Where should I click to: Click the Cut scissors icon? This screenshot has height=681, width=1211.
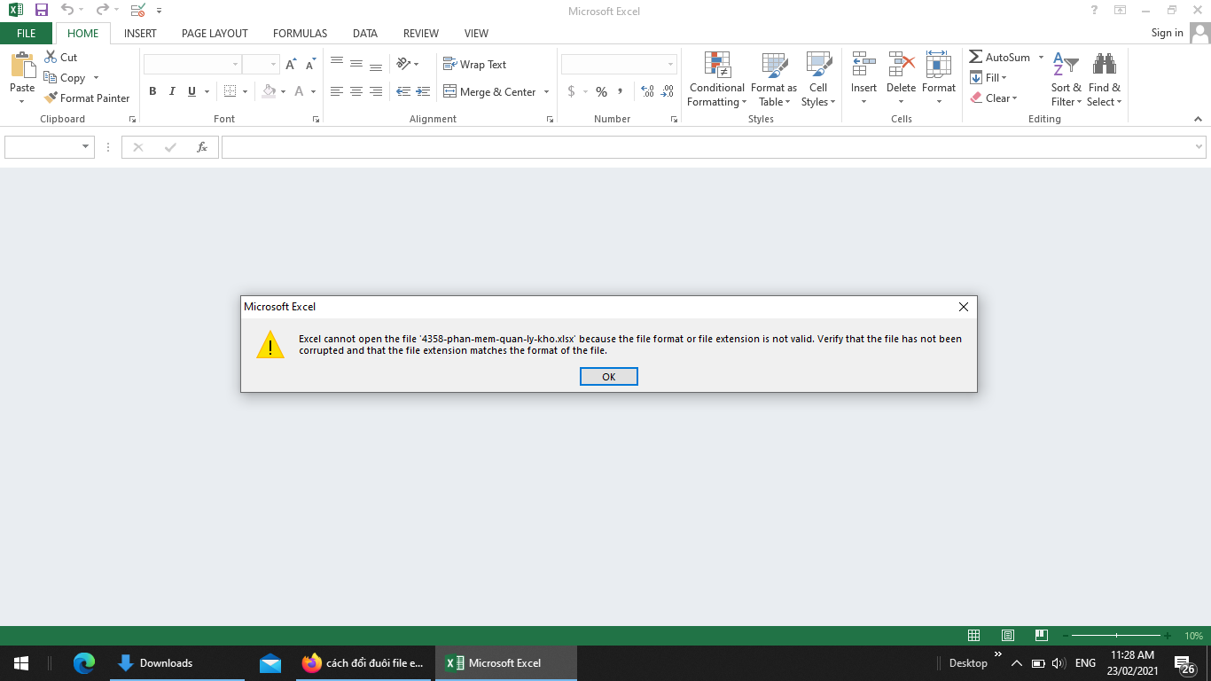pos(51,57)
